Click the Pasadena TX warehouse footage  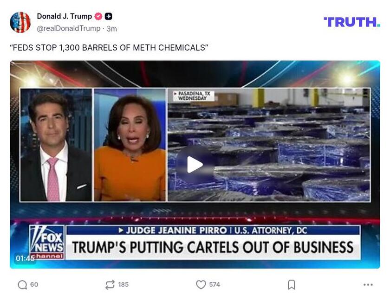coord(269,145)
